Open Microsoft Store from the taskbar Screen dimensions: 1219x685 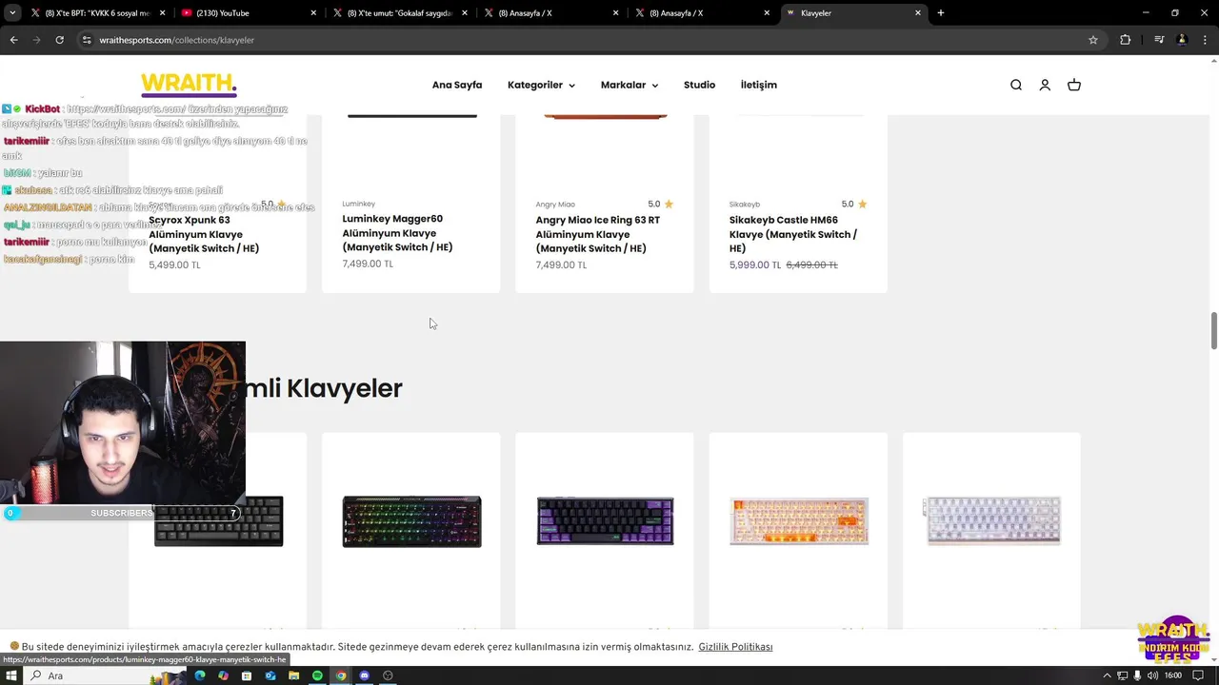click(x=247, y=675)
